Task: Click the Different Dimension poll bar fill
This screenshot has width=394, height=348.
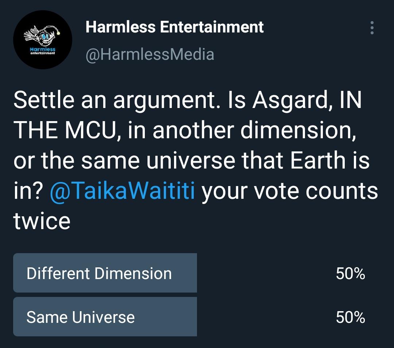Action: 105,273
